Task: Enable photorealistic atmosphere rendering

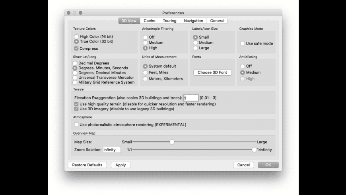Action: tap(76, 125)
